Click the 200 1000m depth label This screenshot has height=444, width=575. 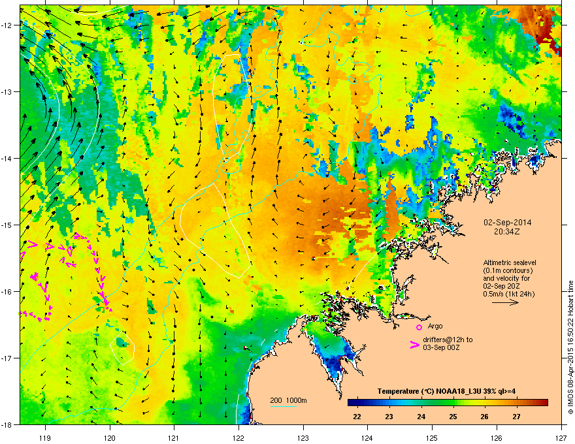click(288, 400)
